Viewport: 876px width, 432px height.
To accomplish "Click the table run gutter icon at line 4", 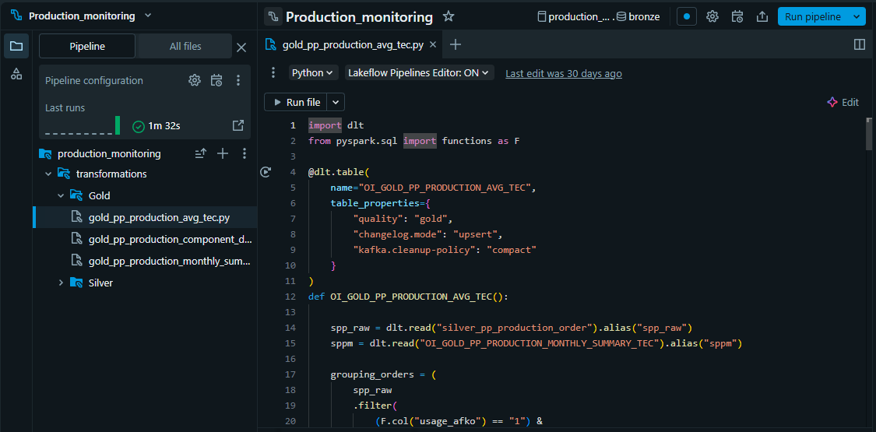I will 266,172.
